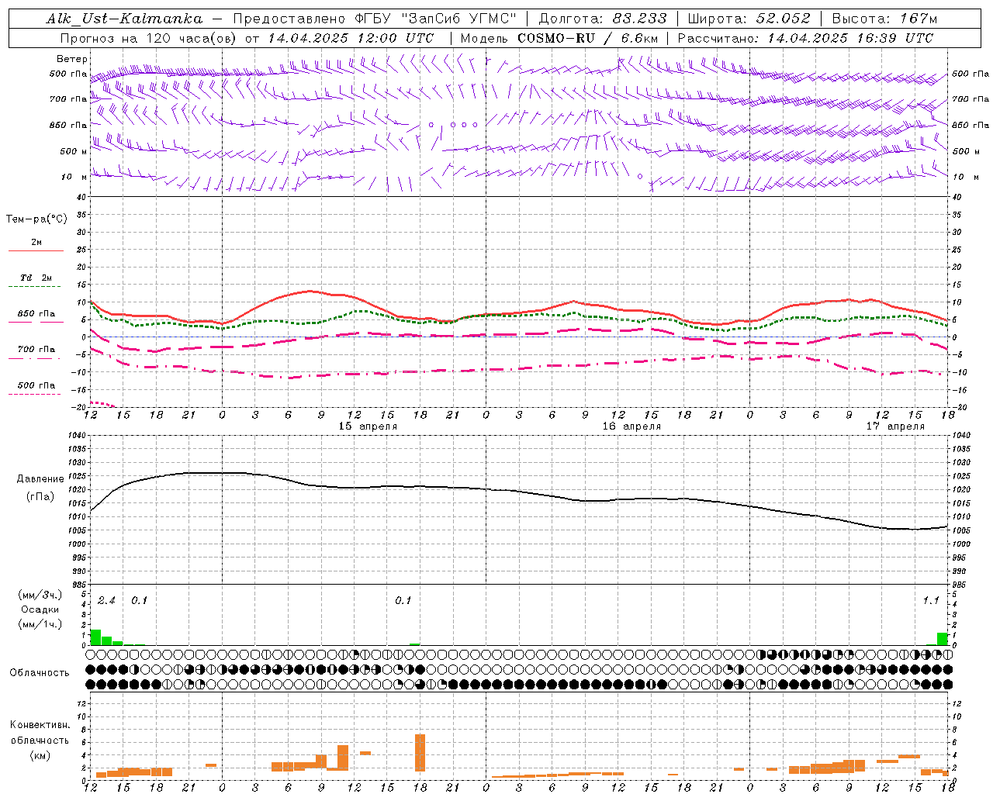Click the 'Тем-ра(°C)' temperature panel label
This screenshot has width=993, height=794.
[x=36, y=219]
